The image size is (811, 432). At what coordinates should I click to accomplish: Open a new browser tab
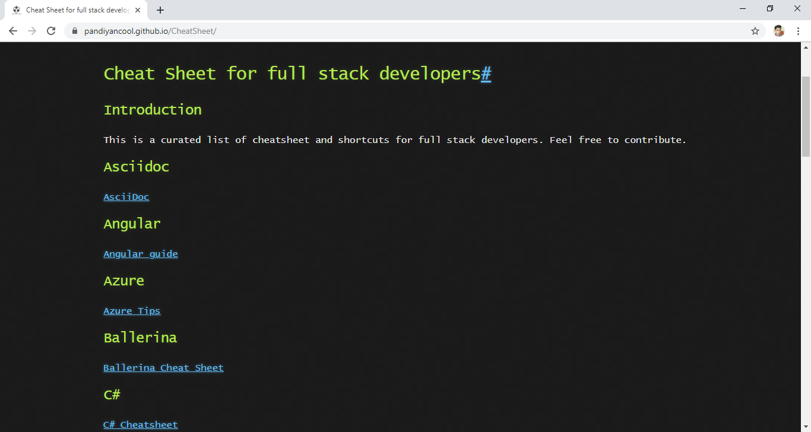click(x=160, y=9)
